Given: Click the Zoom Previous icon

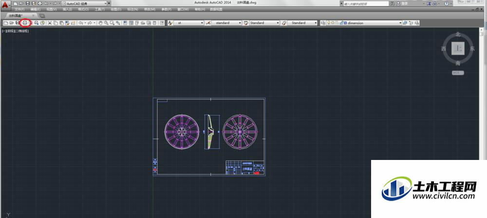Looking at the screenshot, I should pyautogui.click(x=118, y=23).
